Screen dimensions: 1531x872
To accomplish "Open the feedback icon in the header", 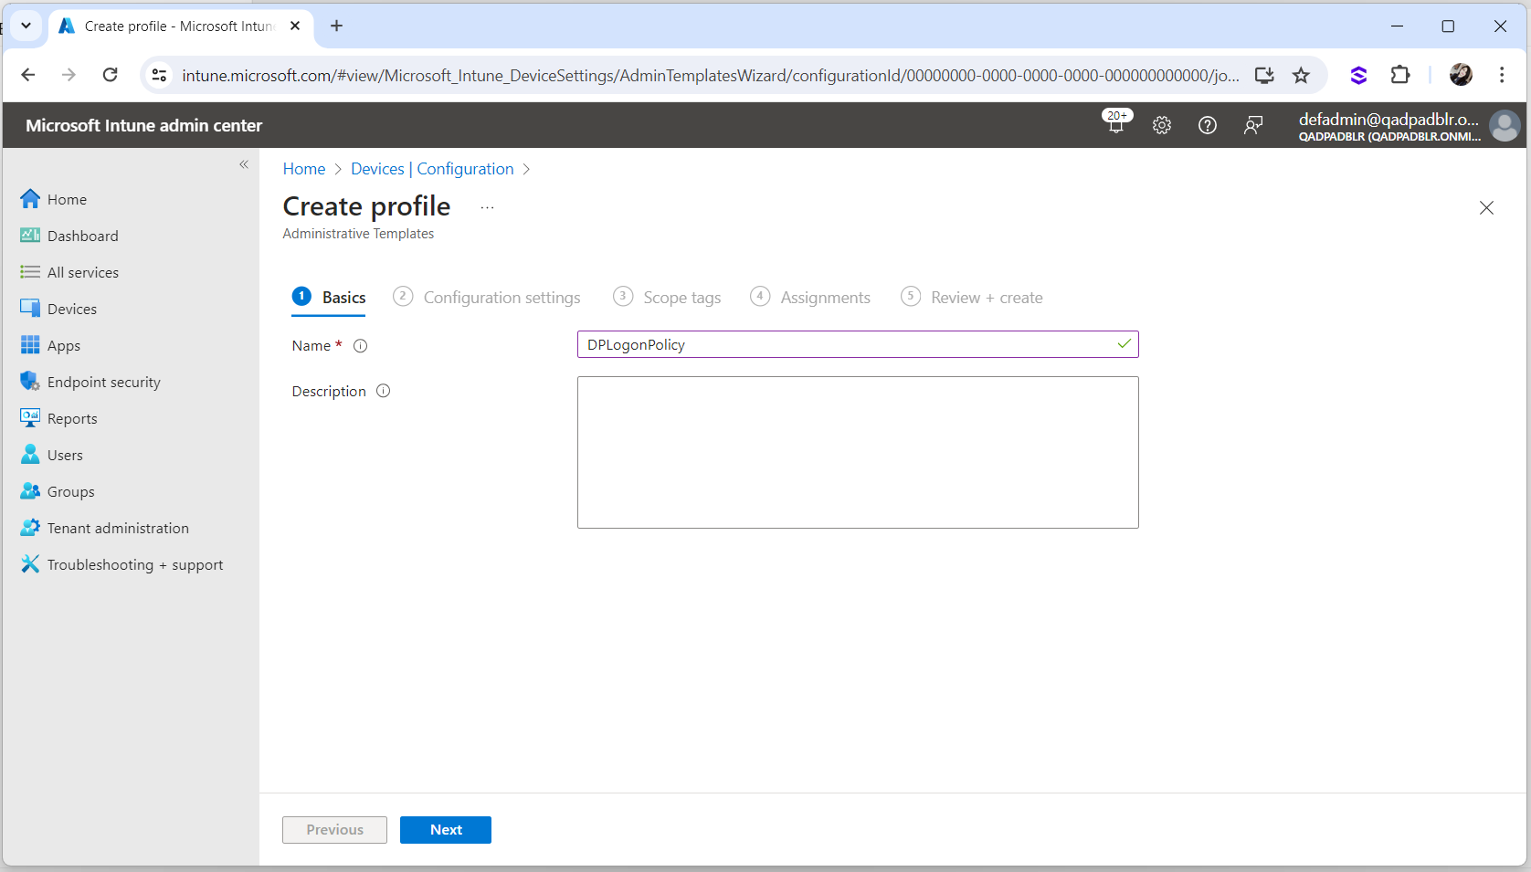I will pos(1253,125).
